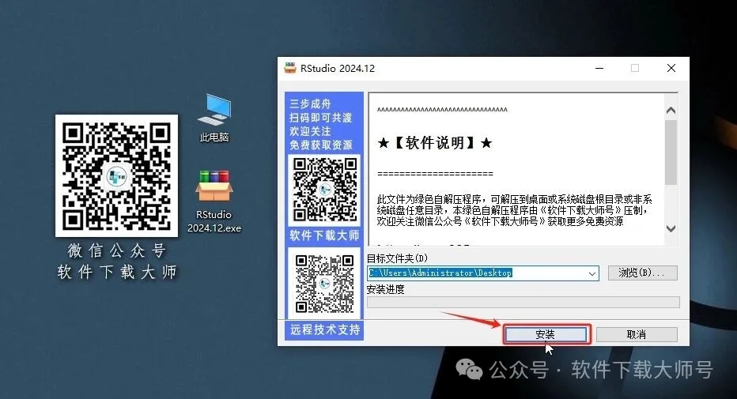Click the ★【软件说明】★ heading
Screen dimensions: 737x399
(x=435, y=143)
